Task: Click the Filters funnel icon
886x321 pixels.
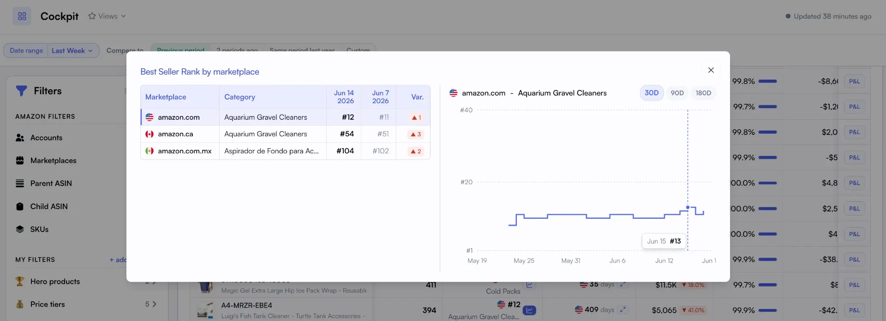Action: 21,91
